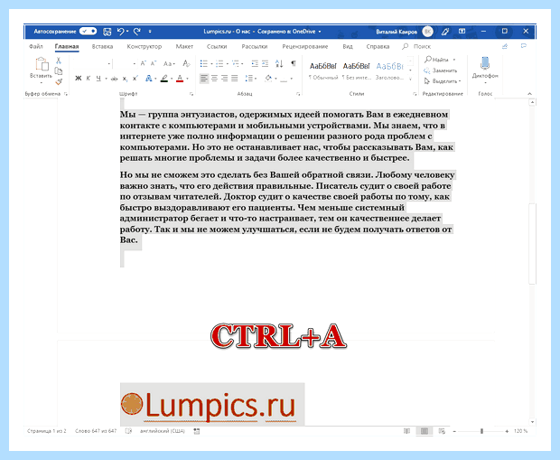The width and height of the screenshot is (560, 460).
Task: Apply strikethrough formatting
Action: (x=114, y=79)
